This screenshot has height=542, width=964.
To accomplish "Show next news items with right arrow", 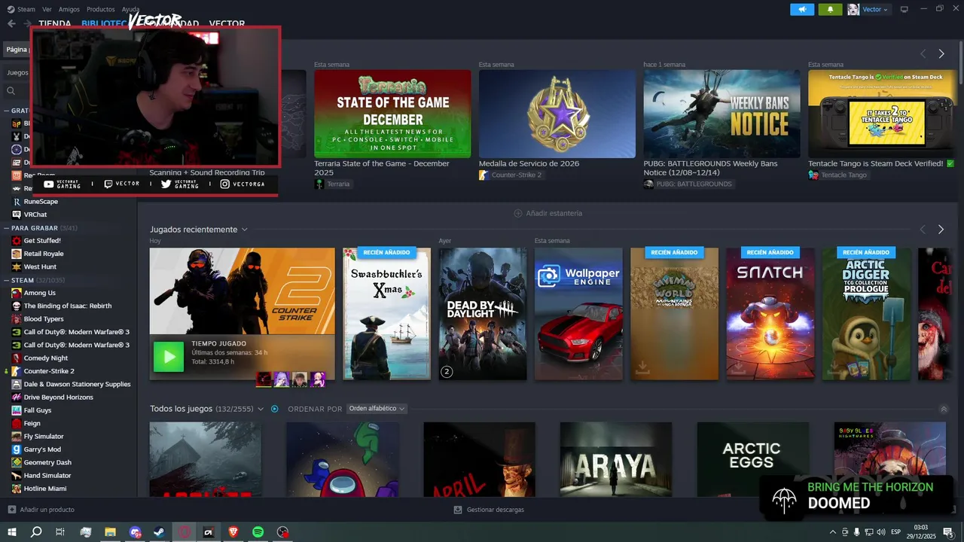I will tap(941, 53).
